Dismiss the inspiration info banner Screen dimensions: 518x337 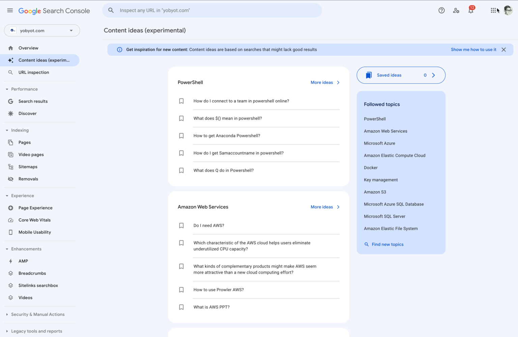tap(503, 50)
